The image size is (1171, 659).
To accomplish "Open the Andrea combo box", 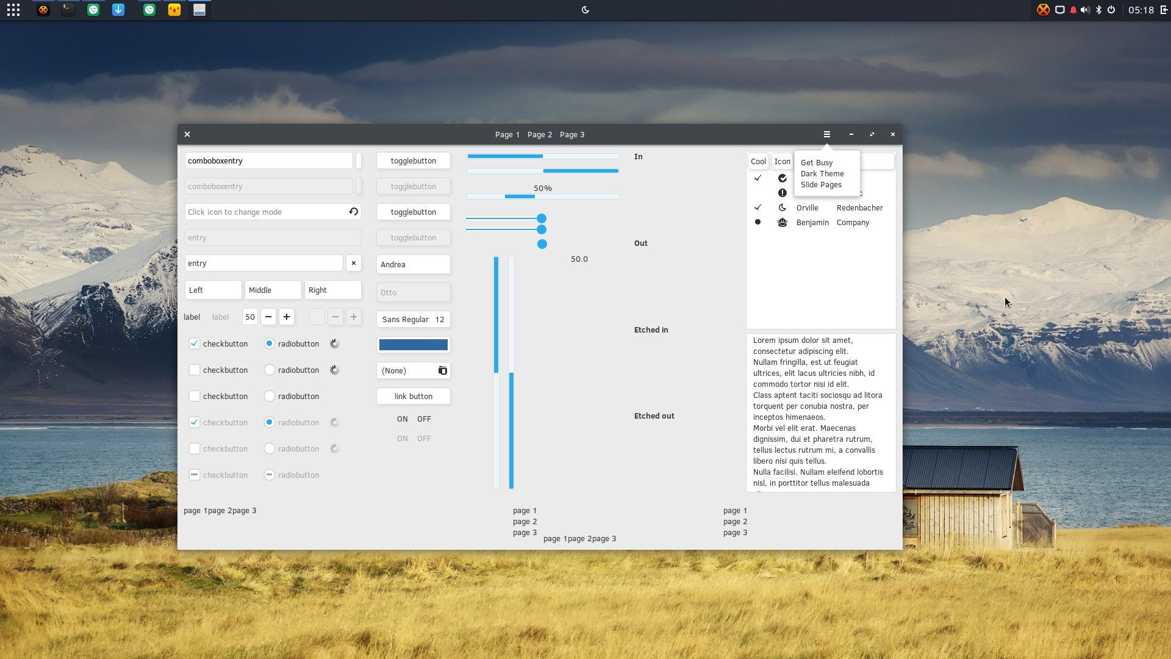I will 414,264.
